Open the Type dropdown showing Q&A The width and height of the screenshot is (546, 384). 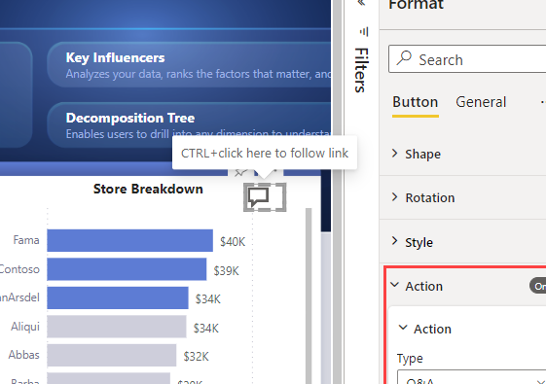click(471, 378)
